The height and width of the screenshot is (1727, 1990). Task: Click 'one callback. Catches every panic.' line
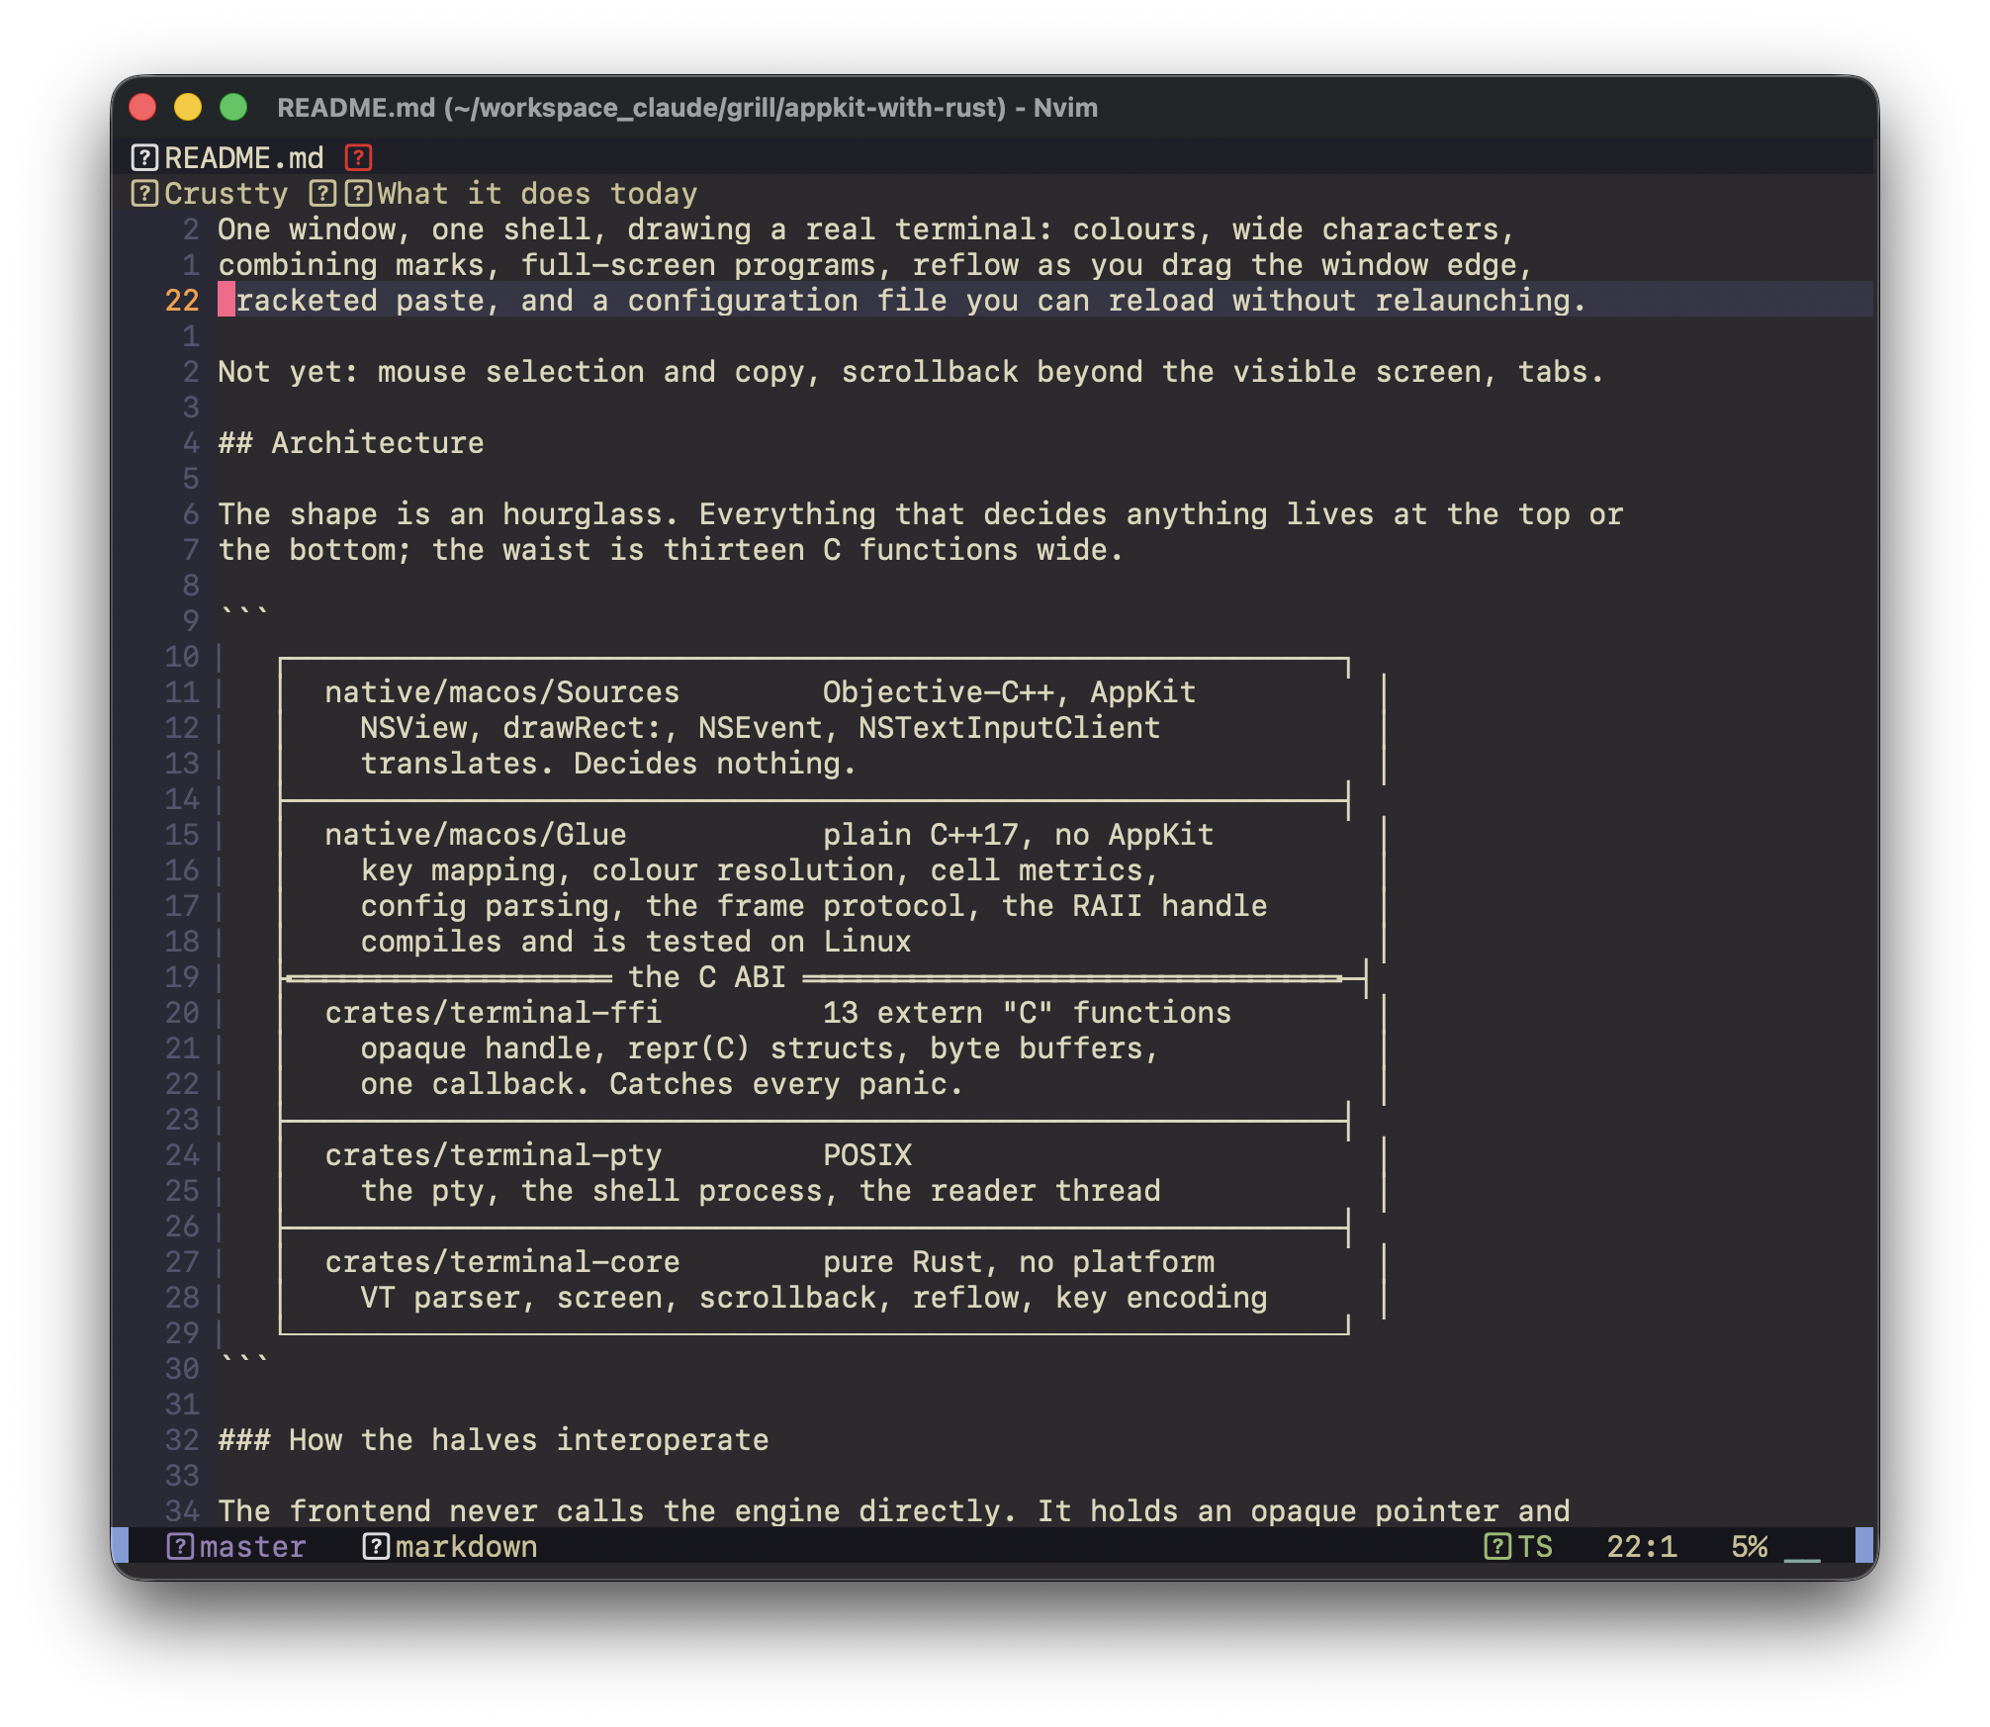(662, 1083)
